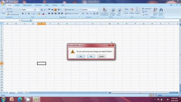Expand the Clear dropdown in Editing

pos(149,14)
